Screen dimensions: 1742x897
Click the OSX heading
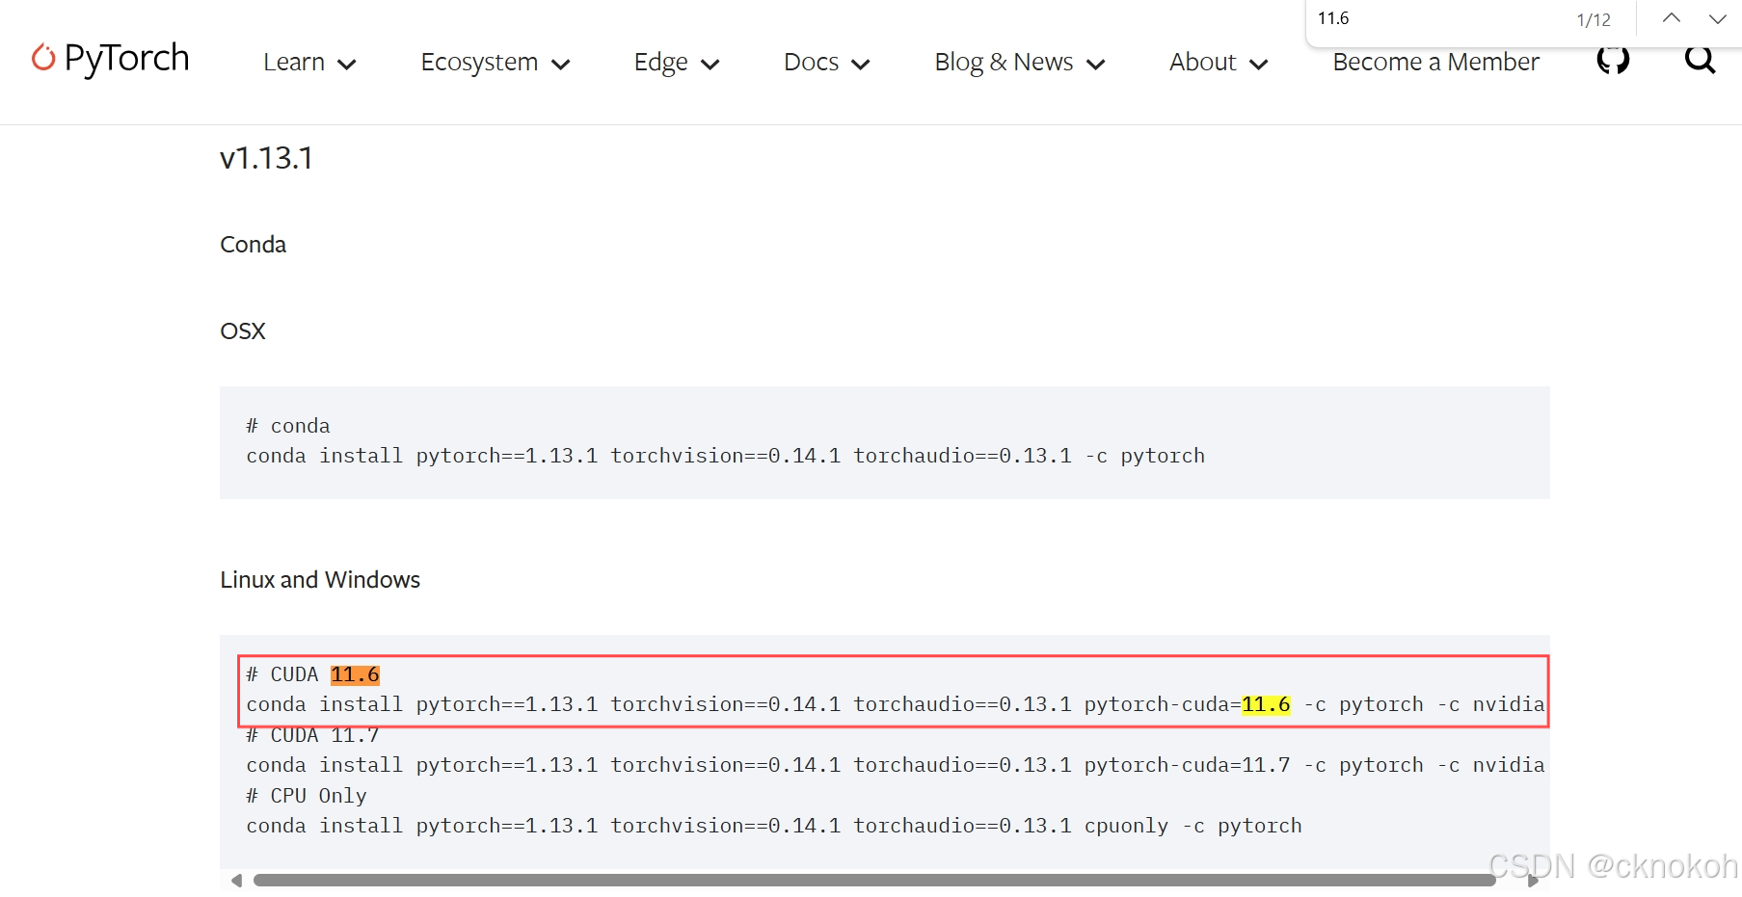[x=243, y=331]
